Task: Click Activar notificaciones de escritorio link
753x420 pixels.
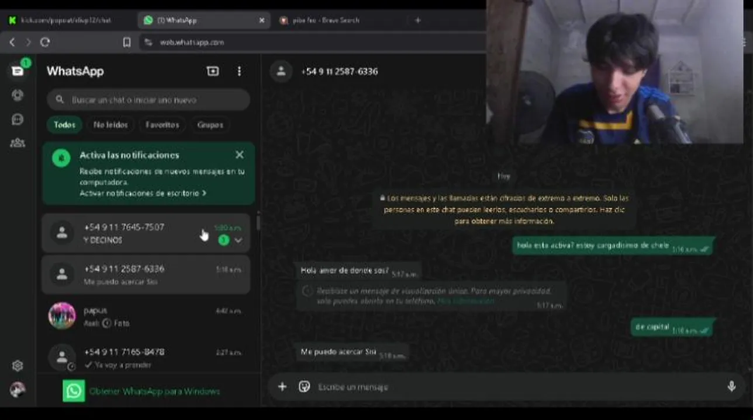Action: coord(143,193)
